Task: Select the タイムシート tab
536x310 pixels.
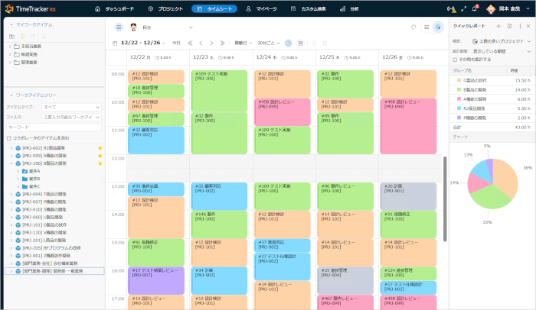Action: (x=214, y=9)
